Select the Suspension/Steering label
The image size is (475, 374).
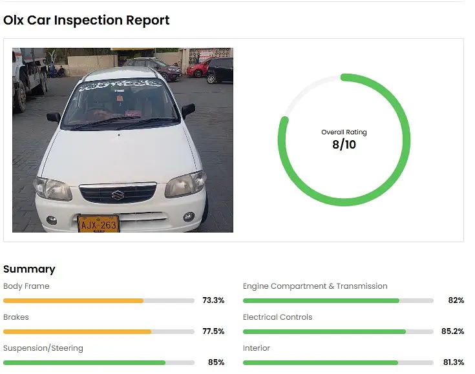tap(43, 348)
